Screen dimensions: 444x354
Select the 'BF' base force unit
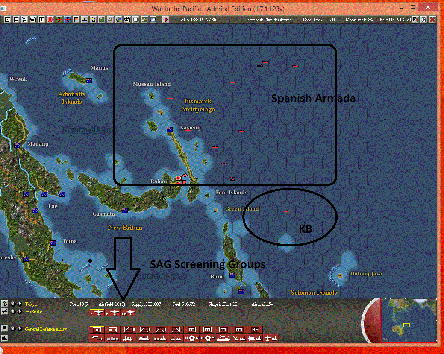click(x=255, y=329)
